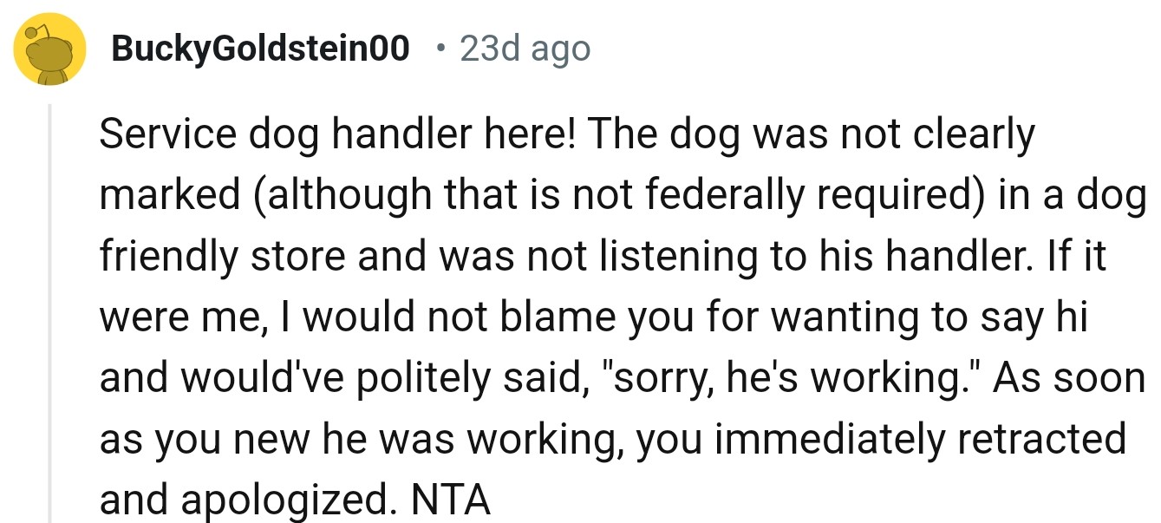This screenshot has width=1161, height=523.
Task: Click the dot separator before the timestamp
Action: pos(441,49)
